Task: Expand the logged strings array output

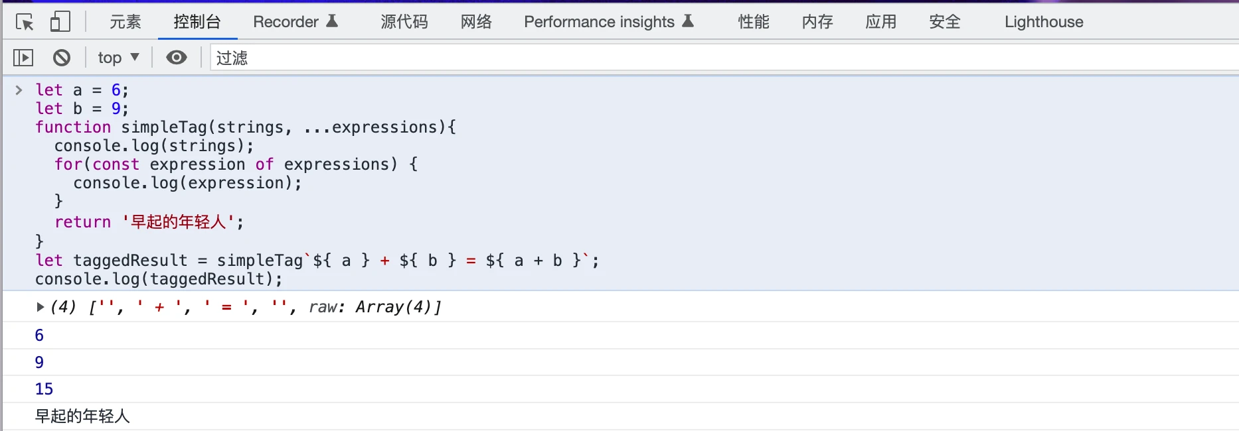Action: coord(40,307)
